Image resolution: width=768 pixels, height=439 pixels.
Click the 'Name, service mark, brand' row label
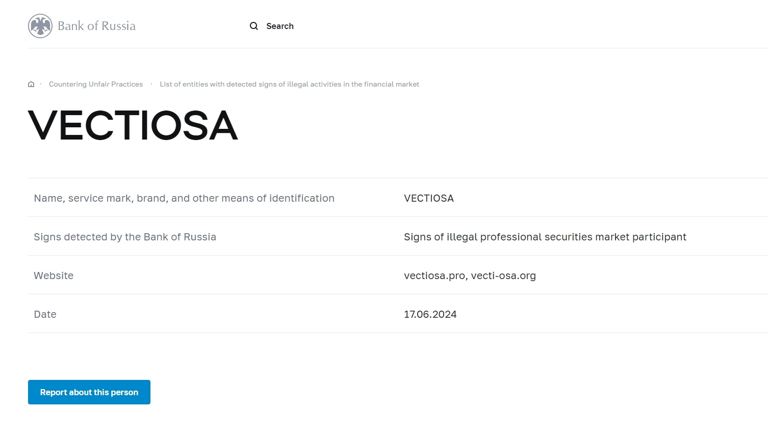point(184,198)
